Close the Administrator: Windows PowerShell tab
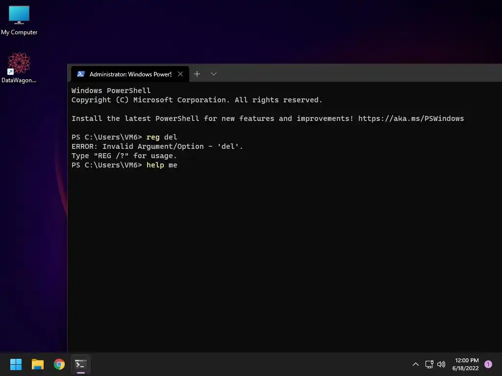This screenshot has height=376, width=502. [x=180, y=74]
